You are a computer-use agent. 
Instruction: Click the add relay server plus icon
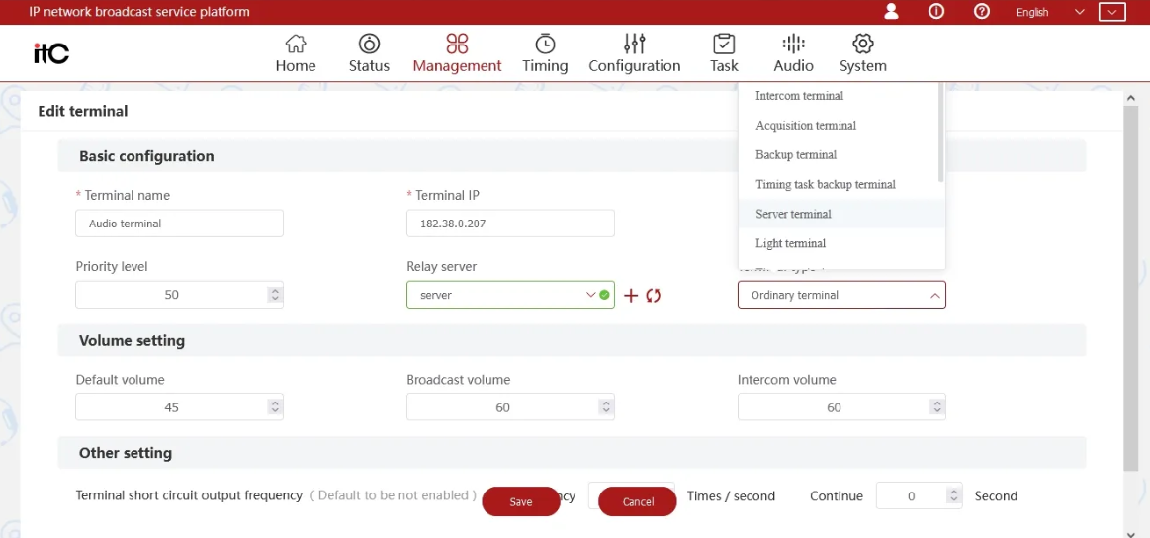click(x=631, y=296)
